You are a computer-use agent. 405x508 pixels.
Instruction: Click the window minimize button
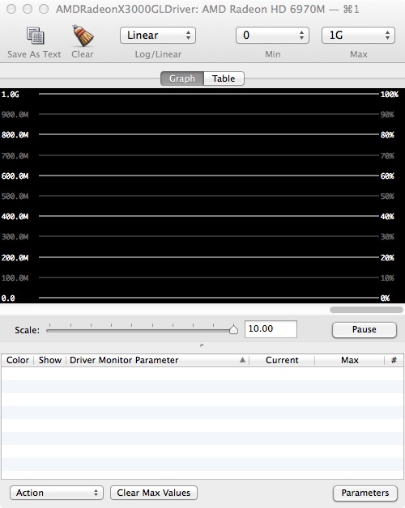(28, 9)
